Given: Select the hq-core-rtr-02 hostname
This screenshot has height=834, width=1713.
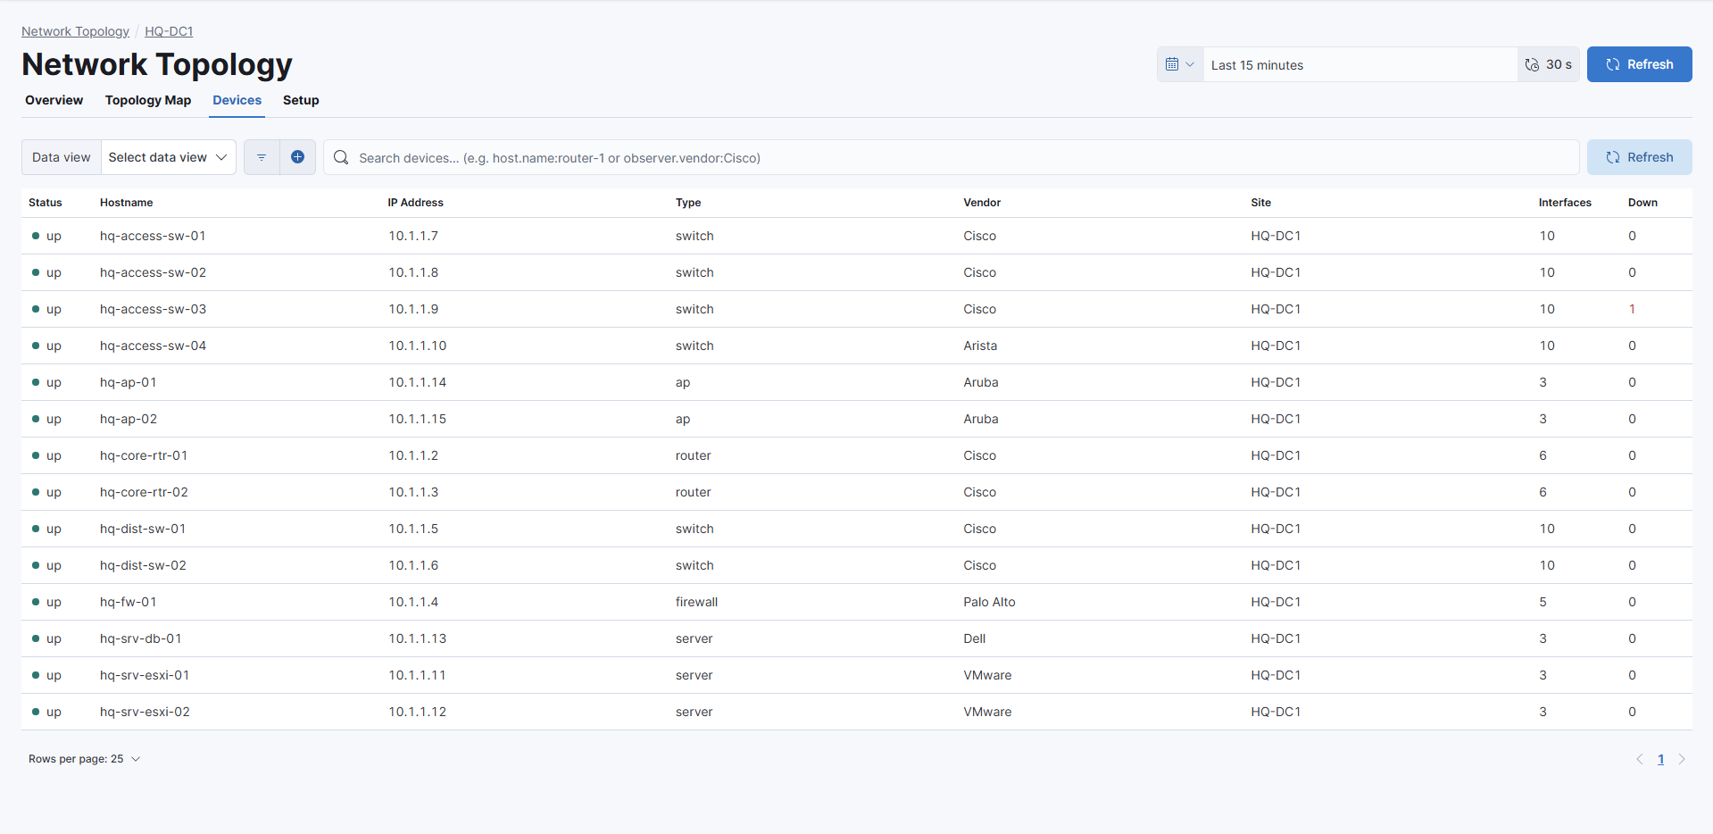Looking at the screenshot, I should (x=144, y=492).
